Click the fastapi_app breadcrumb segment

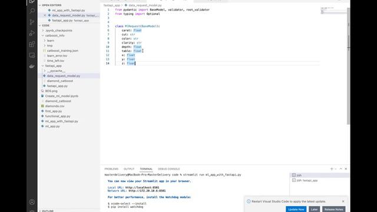click(x=111, y=5)
